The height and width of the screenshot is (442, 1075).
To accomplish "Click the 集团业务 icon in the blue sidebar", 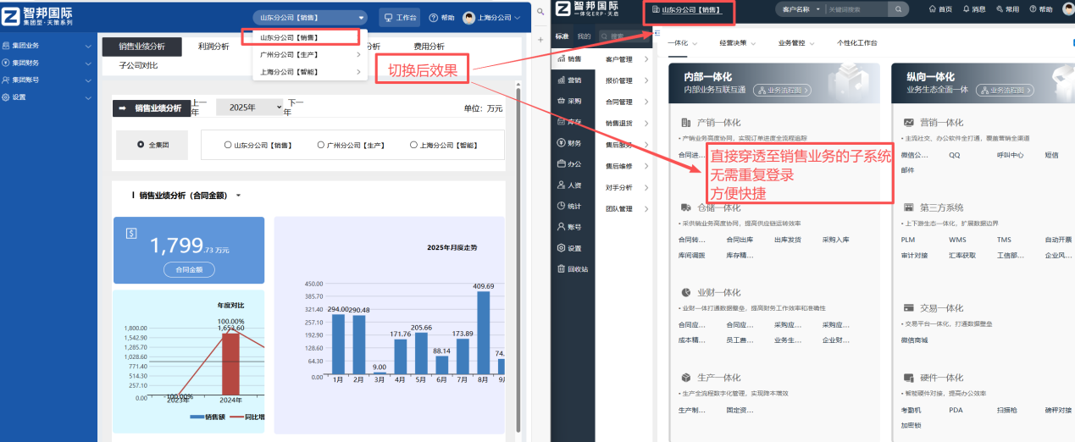I will [x=7, y=46].
